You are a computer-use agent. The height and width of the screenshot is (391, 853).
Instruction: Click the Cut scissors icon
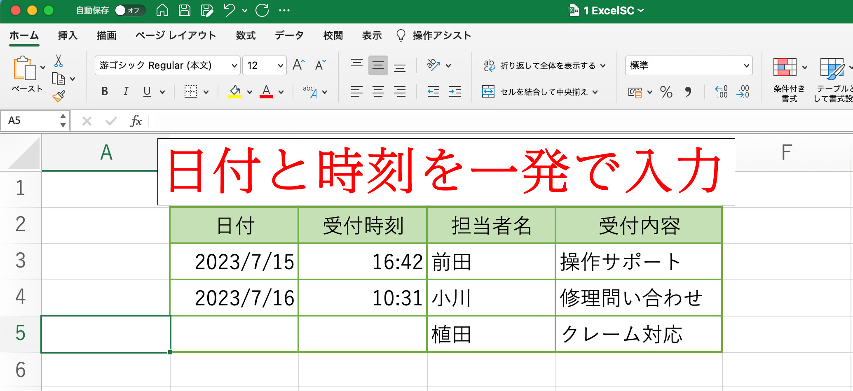coord(59,61)
